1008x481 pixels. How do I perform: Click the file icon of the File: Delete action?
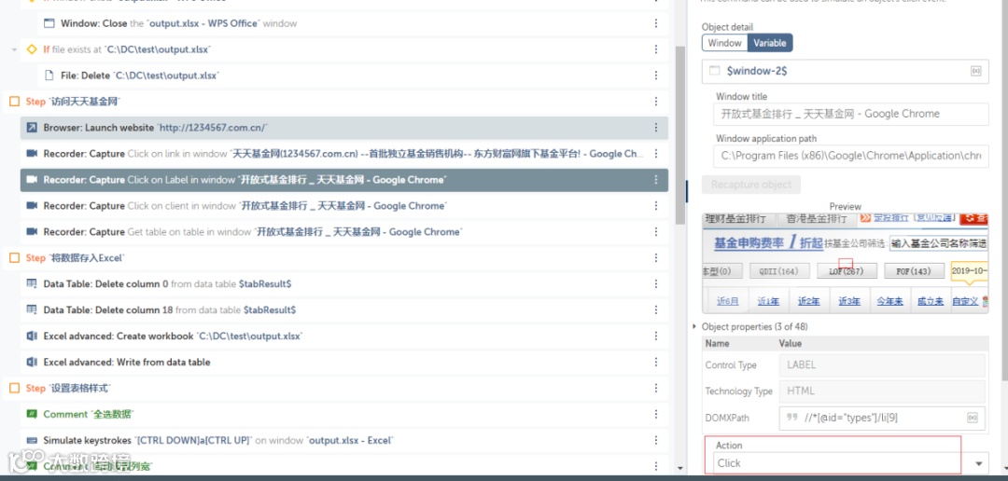tap(49, 76)
